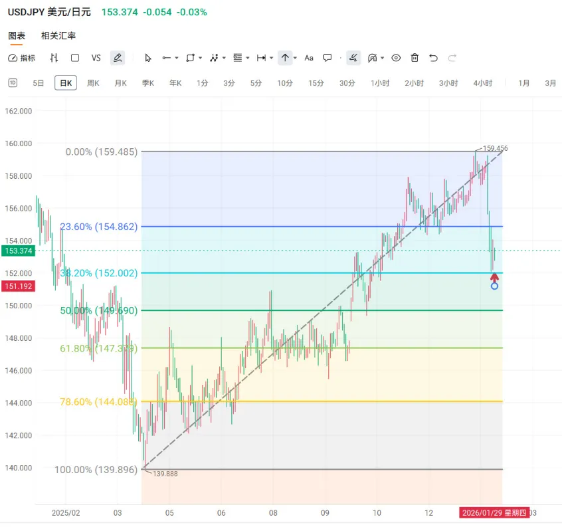Click the 78.60% Fibonacci level label
The width and height of the screenshot is (562, 527).
98,401
